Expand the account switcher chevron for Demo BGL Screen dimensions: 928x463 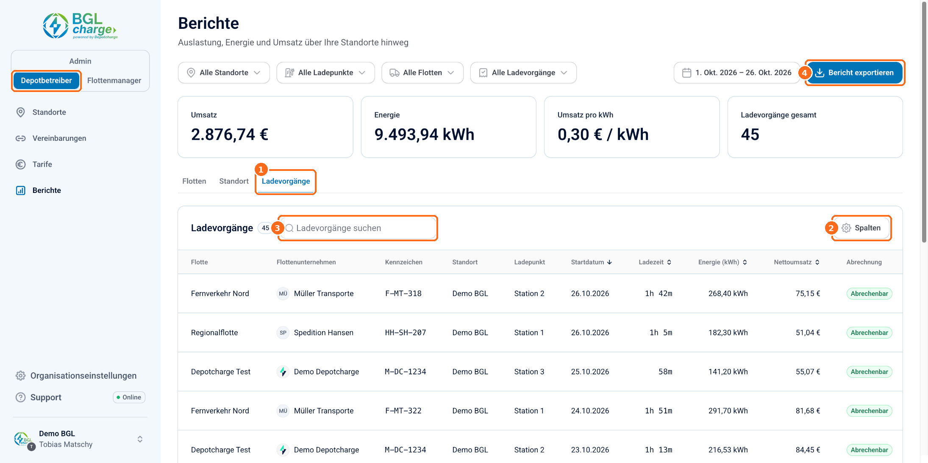(140, 439)
